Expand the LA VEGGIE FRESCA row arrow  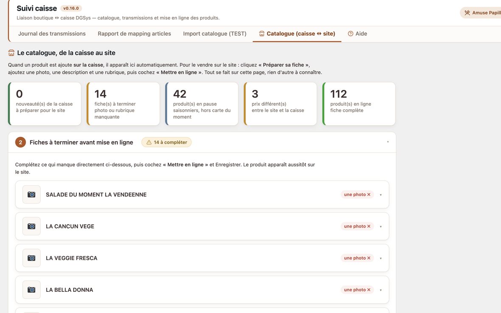click(x=380, y=258)
